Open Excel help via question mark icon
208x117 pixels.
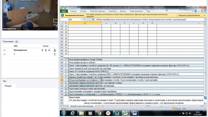[x=196, y=11]
